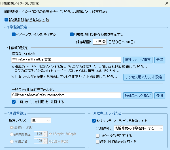The image size is (170, 150).
Task: Close the 印刷監視/イメージログ設定 dialog
Action: tap(166, 3)
